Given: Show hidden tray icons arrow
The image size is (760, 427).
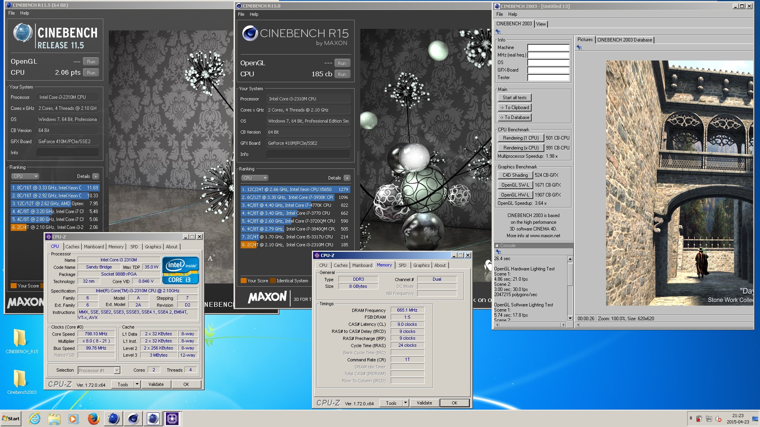Looking at the screenshot, I should [x=691, y=418].
